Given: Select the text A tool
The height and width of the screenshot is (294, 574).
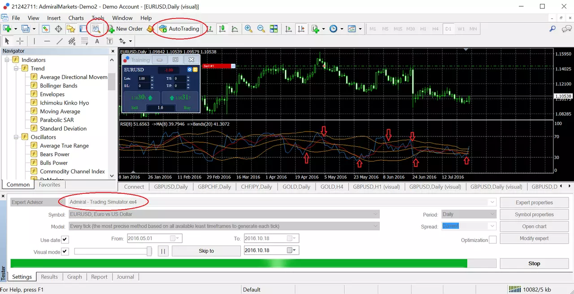Looking at the screenshot, I should [x=97, y=41].
